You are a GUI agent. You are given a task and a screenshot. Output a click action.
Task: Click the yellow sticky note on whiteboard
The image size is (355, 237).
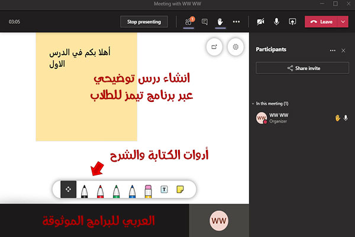pos(86,87)
